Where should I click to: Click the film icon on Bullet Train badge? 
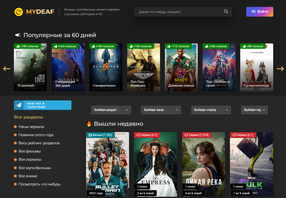tap(90, 135)
